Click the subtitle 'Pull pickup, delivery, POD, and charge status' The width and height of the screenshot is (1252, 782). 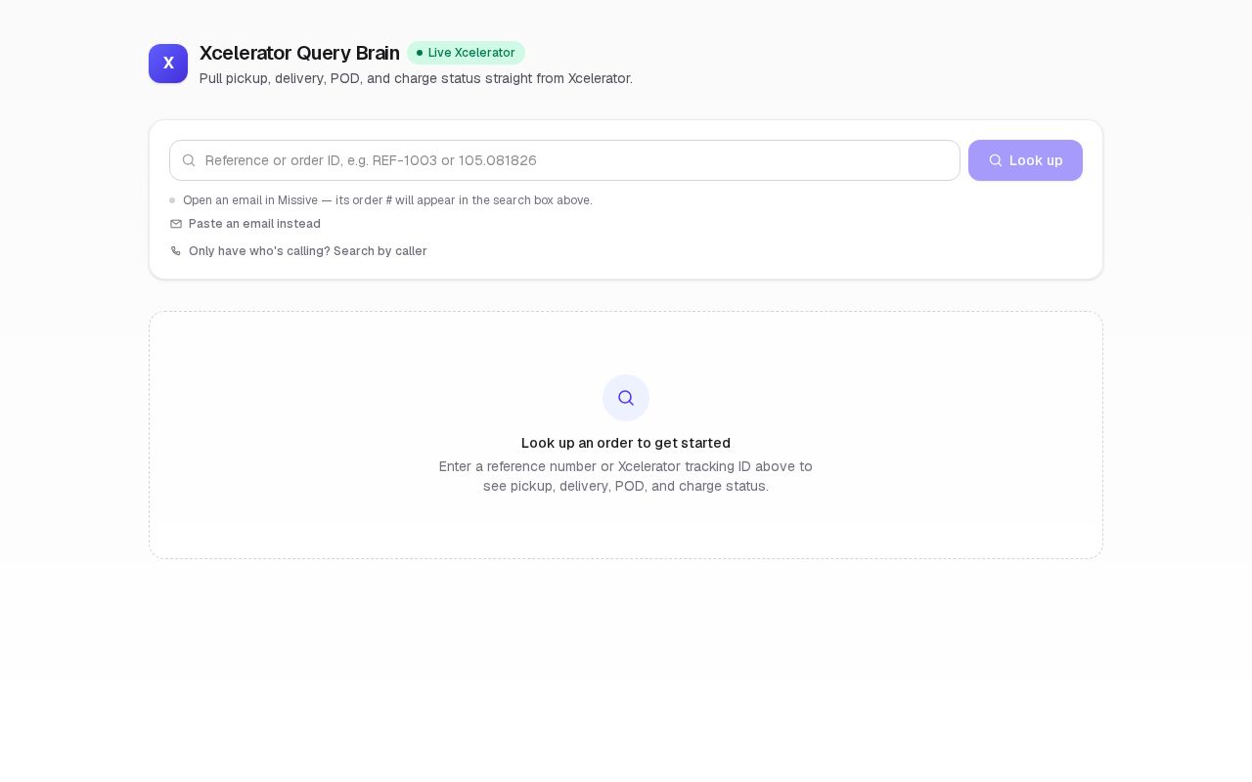click(416, 78)
